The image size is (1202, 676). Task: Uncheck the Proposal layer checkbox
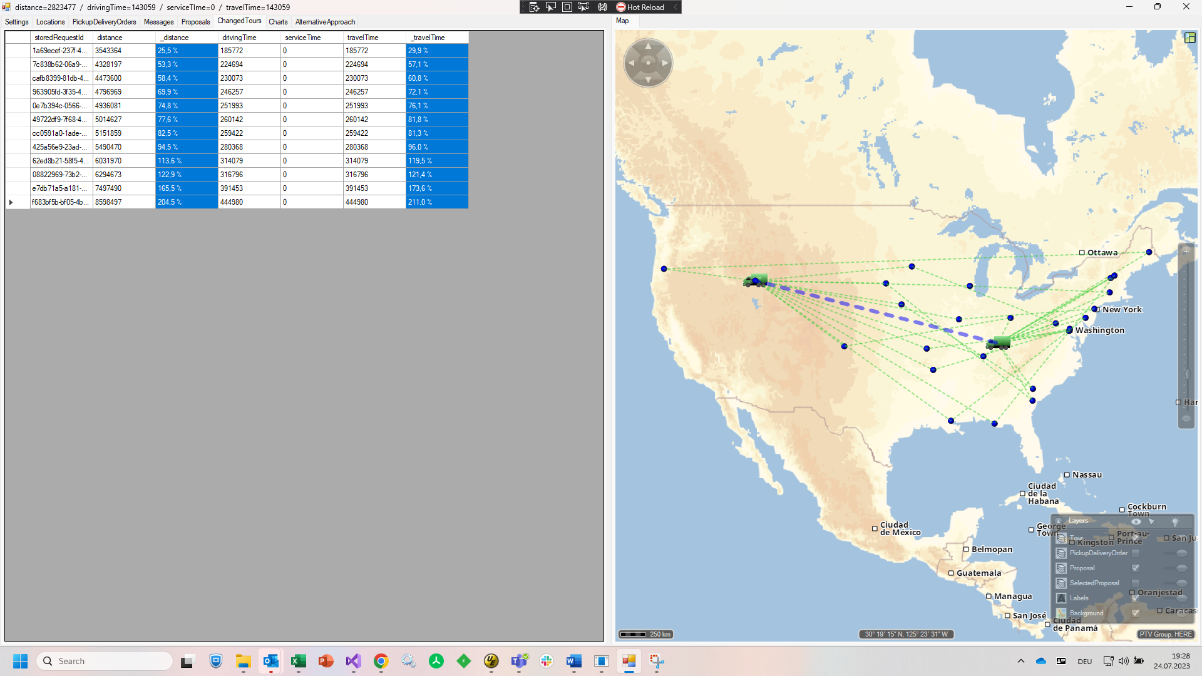1136,568
